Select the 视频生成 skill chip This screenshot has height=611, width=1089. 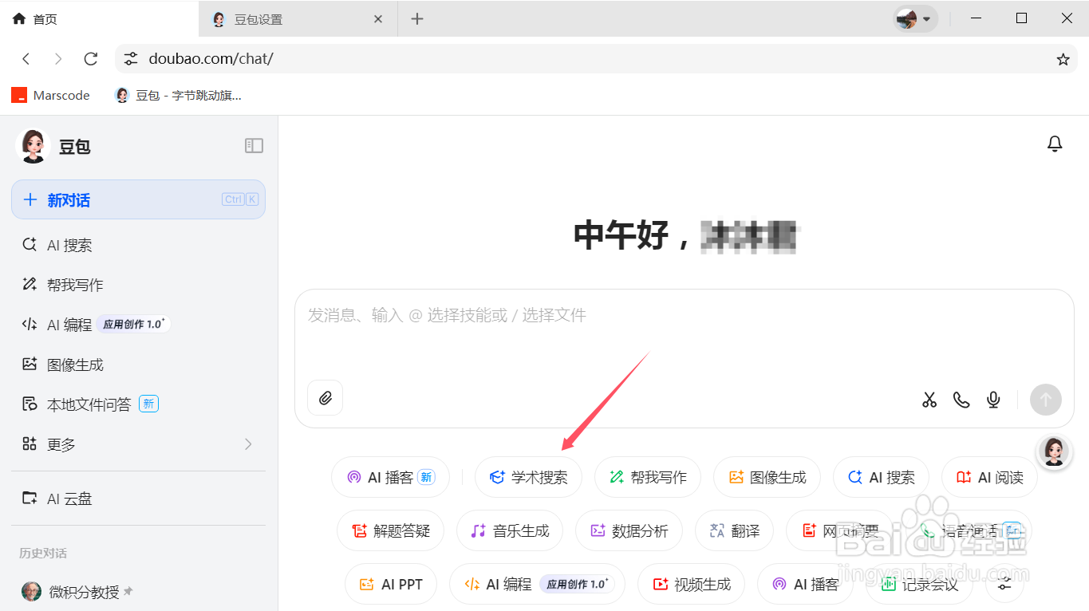coord(691,584)
